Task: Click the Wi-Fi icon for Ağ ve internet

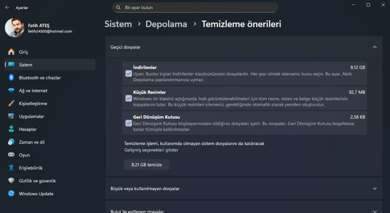Action: click(x=11, y=90)
